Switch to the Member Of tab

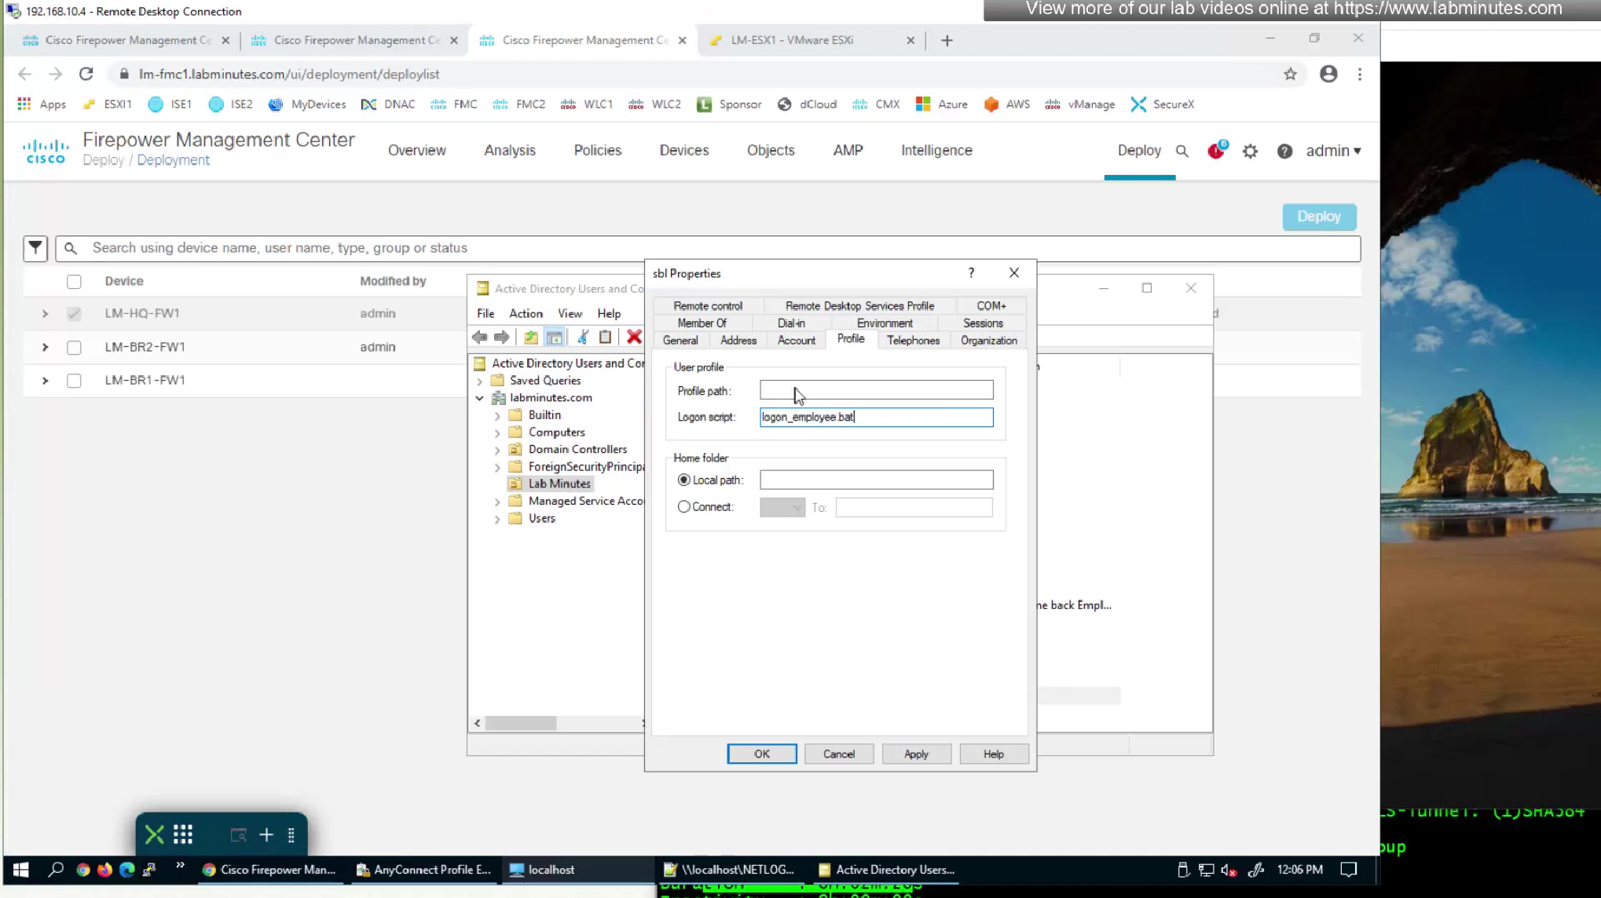point(702,323)
